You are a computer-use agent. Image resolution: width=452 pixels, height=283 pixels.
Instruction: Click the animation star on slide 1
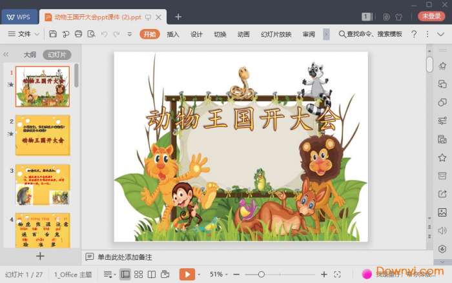[x=11, y=84]
